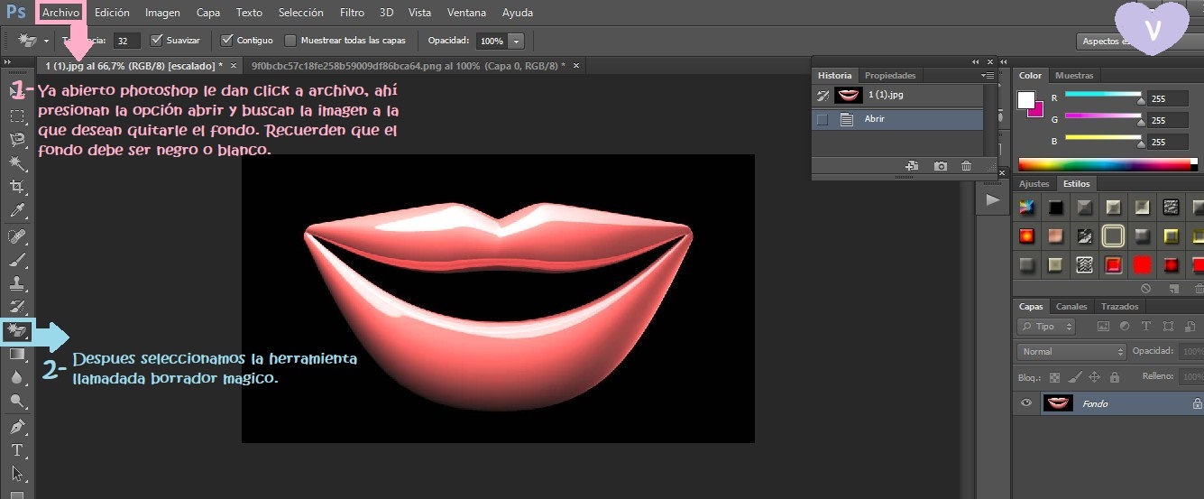Click the Abrir history state
Screen dimensions: 1204x499
pyautogui.click(x=875, y=119)
